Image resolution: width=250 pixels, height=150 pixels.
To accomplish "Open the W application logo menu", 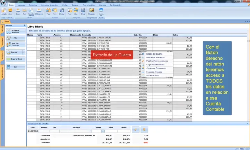I will point(3,3).
